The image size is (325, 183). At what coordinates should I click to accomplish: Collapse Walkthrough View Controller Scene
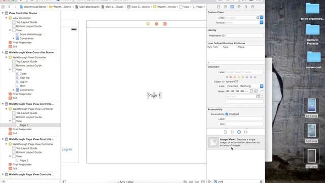pyautogui.click(x=3, y=52)
